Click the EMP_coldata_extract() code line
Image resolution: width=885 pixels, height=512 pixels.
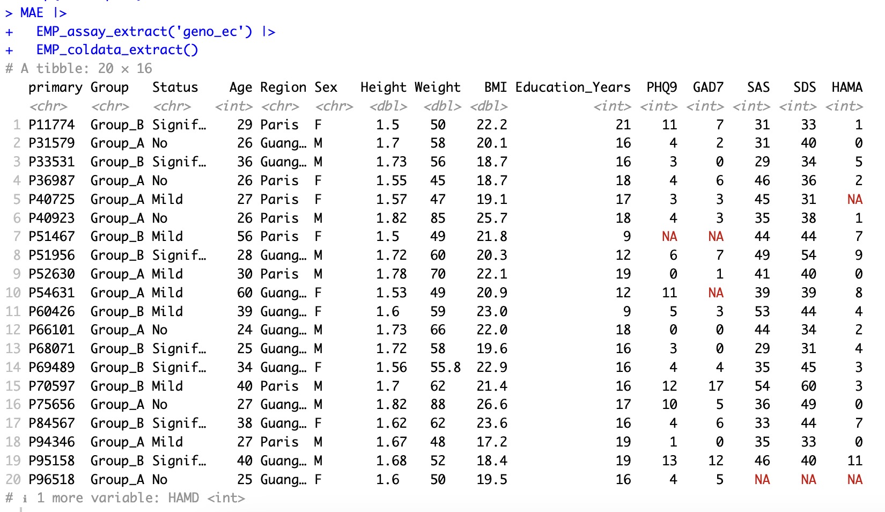[x=117, y=50]
